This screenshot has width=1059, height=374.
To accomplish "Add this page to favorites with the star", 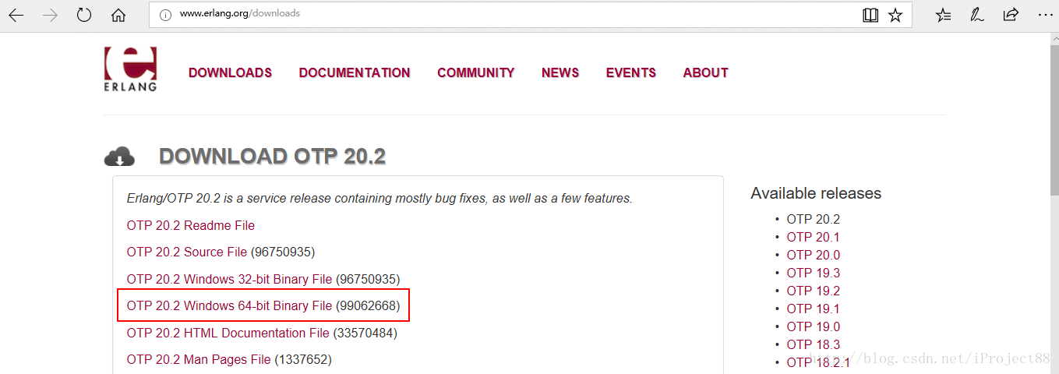I will click(x=895, y=15).
